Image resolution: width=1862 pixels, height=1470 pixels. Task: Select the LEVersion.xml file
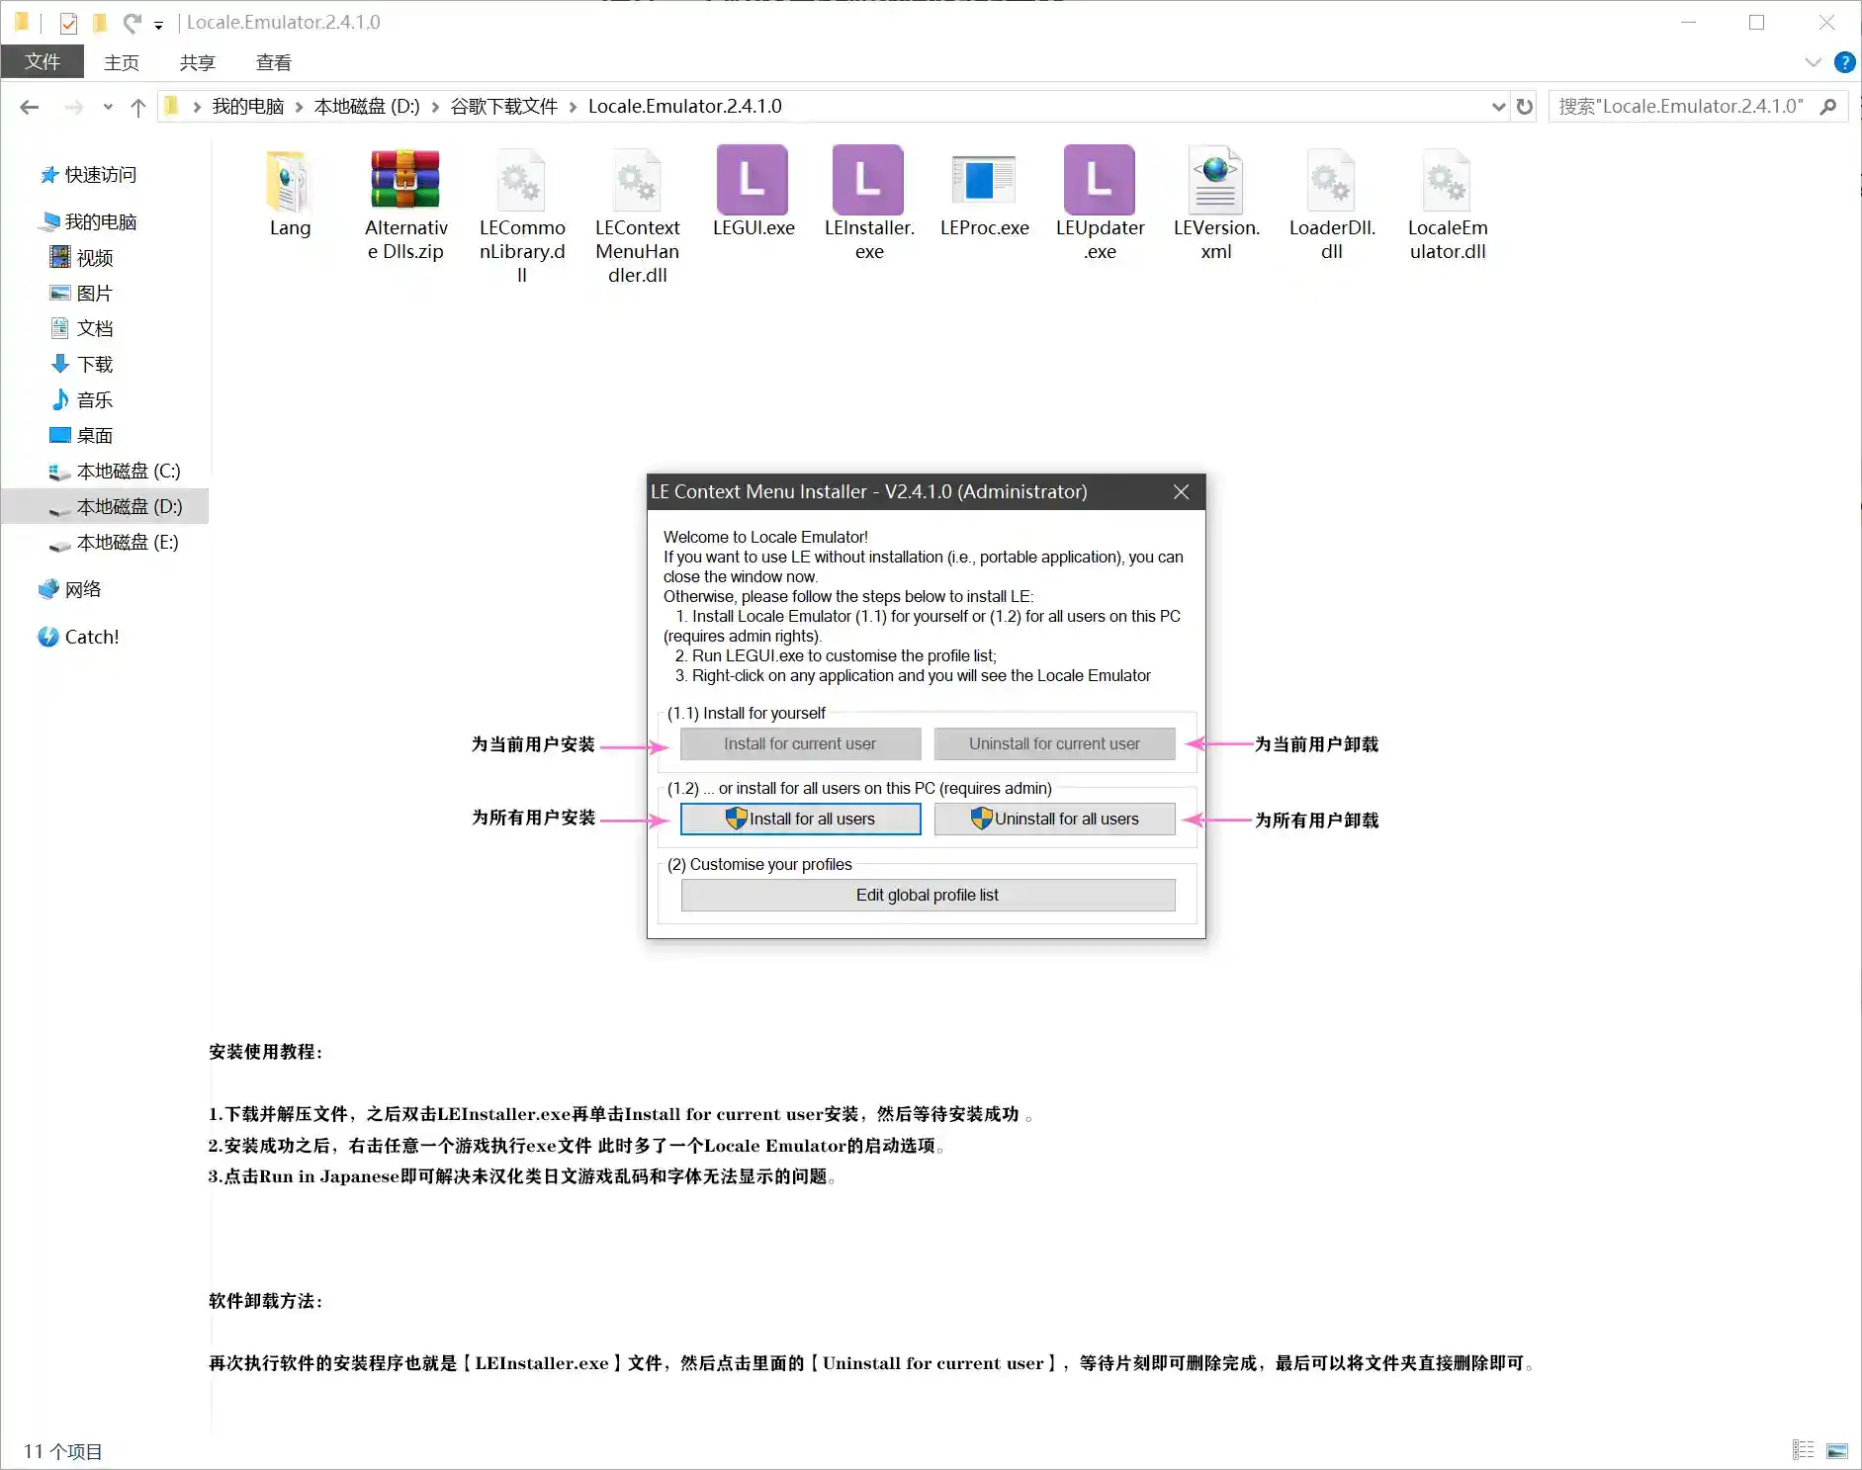[1215, 181]
